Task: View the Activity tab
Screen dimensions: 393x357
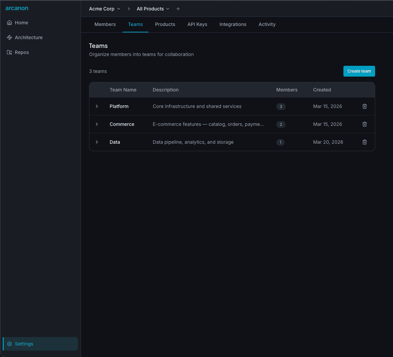Action: [x=267, y=24]
